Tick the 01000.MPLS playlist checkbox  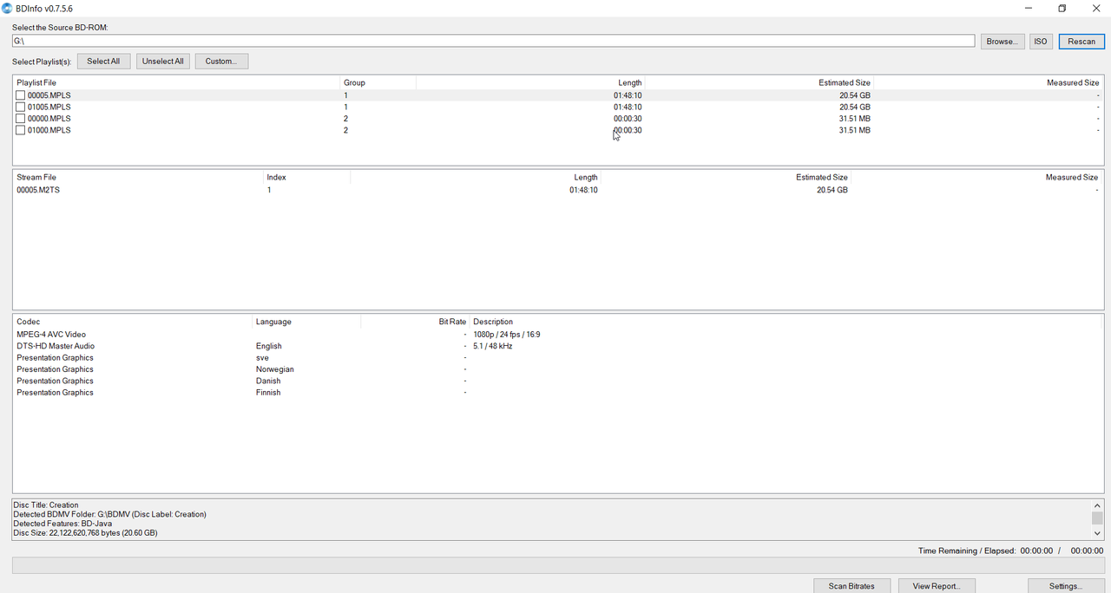(x=21, y=130)
